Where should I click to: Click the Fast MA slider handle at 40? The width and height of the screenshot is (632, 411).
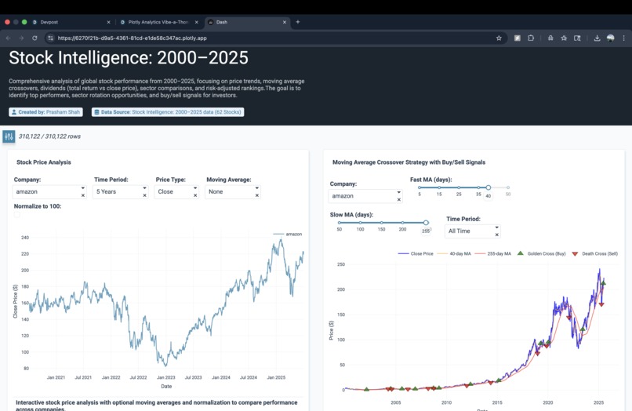[488, 187]
